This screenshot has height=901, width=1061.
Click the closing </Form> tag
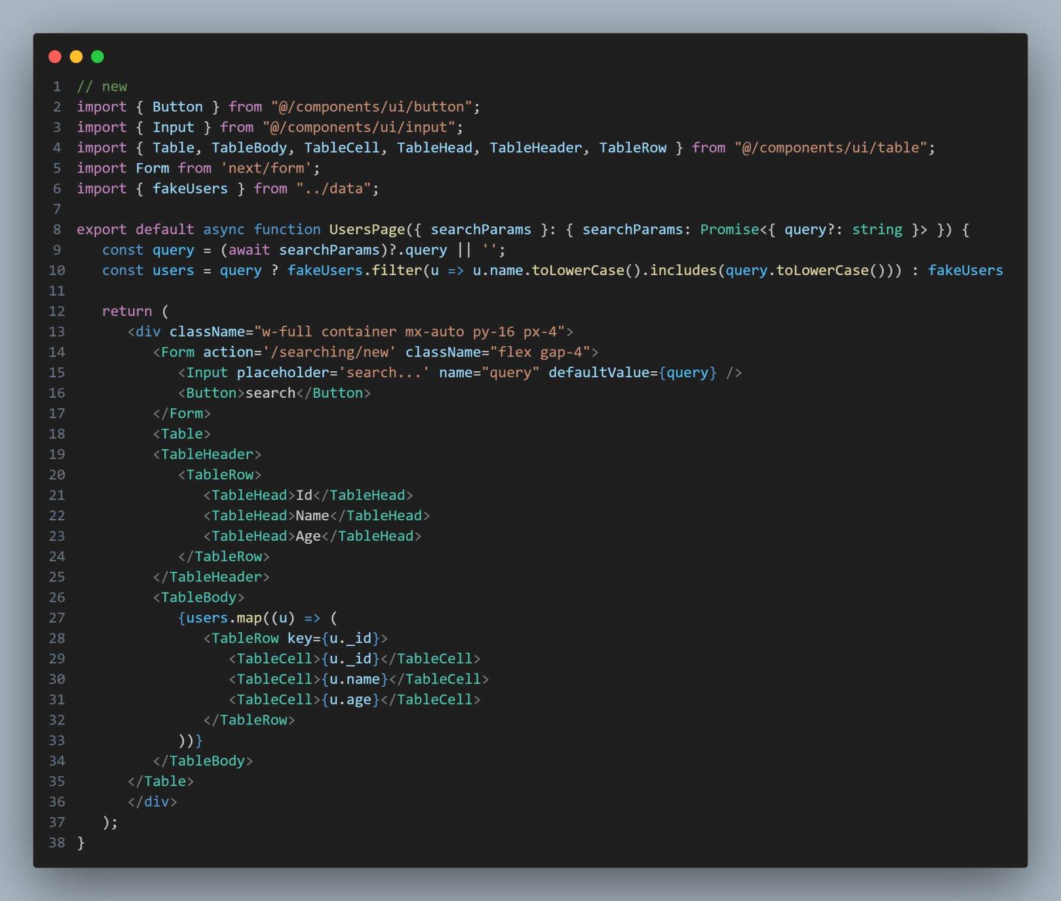click(182, 414)
